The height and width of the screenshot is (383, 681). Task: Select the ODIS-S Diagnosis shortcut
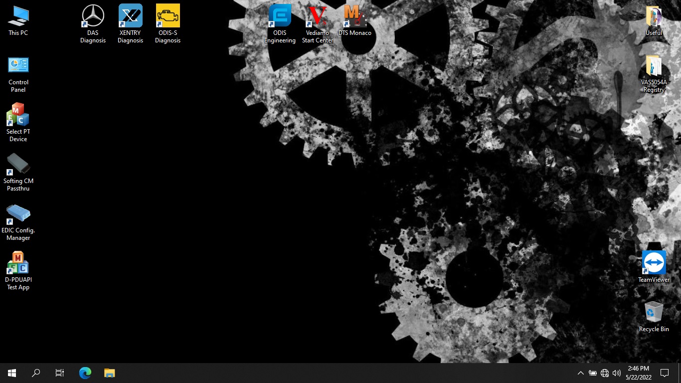[x=168, y=24]
